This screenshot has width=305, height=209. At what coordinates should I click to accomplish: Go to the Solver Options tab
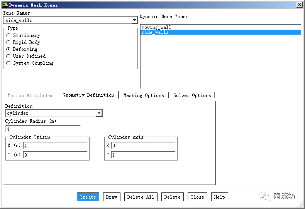tap(192, 95)
